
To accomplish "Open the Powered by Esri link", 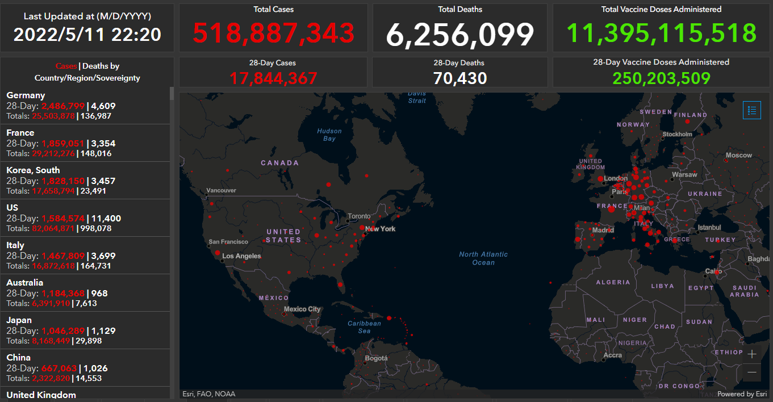I will coord(741,394).
